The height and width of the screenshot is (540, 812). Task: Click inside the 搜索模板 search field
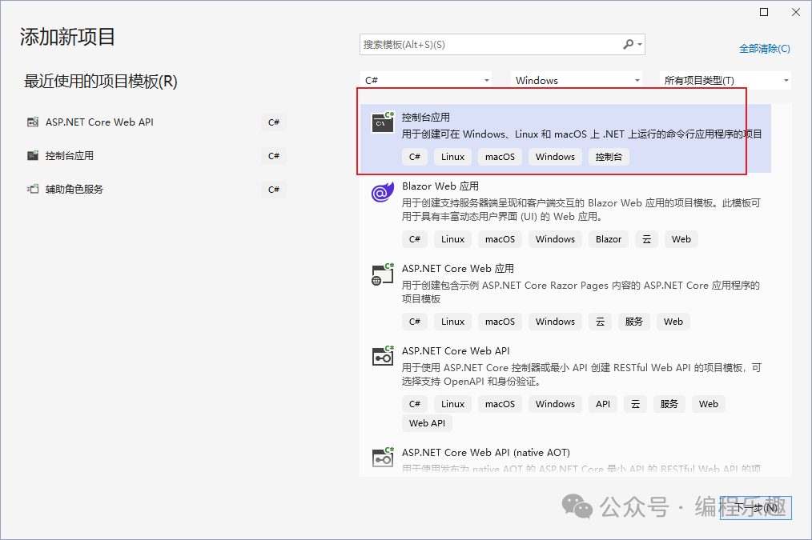coord(480,45)
